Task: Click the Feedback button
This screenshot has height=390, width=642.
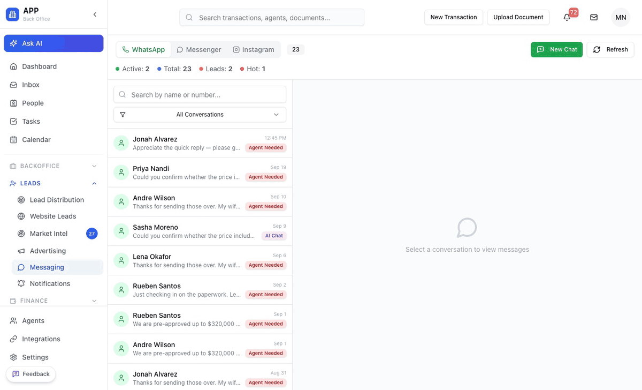Action: [31, 374]
